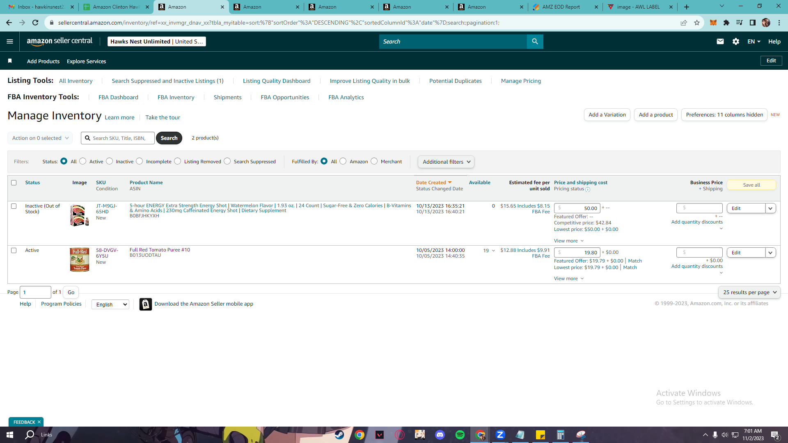The image size is (788, 443).
Task: Select the Incomplete status filter
Action: [140, 161]
